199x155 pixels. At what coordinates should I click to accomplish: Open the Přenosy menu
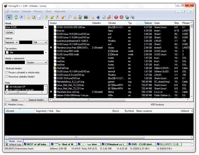tap(38, 11)
